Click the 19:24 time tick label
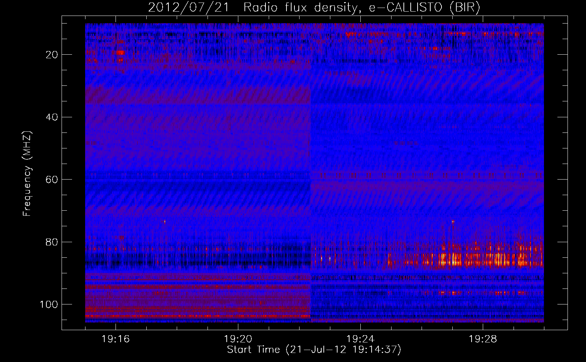Image resolution: width=586 pixels, height=362 pixels. point(360,339)
